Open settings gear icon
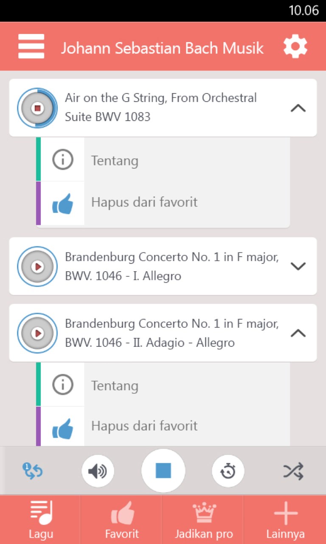The height and width of the screenshot is (544, 326). tap(295, 46)
